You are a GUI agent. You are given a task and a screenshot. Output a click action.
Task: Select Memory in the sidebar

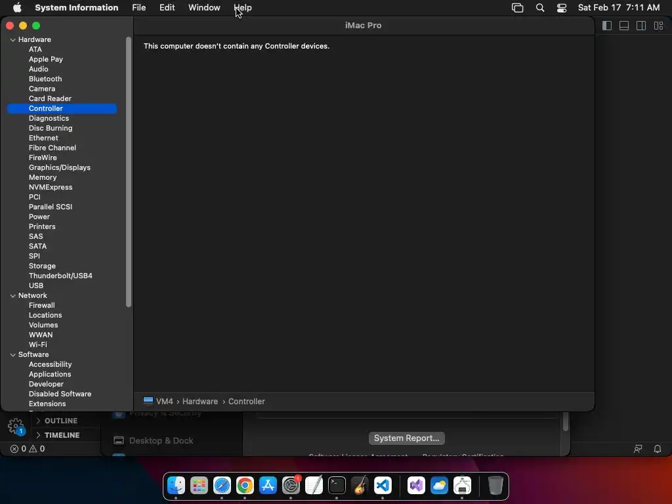43,177
